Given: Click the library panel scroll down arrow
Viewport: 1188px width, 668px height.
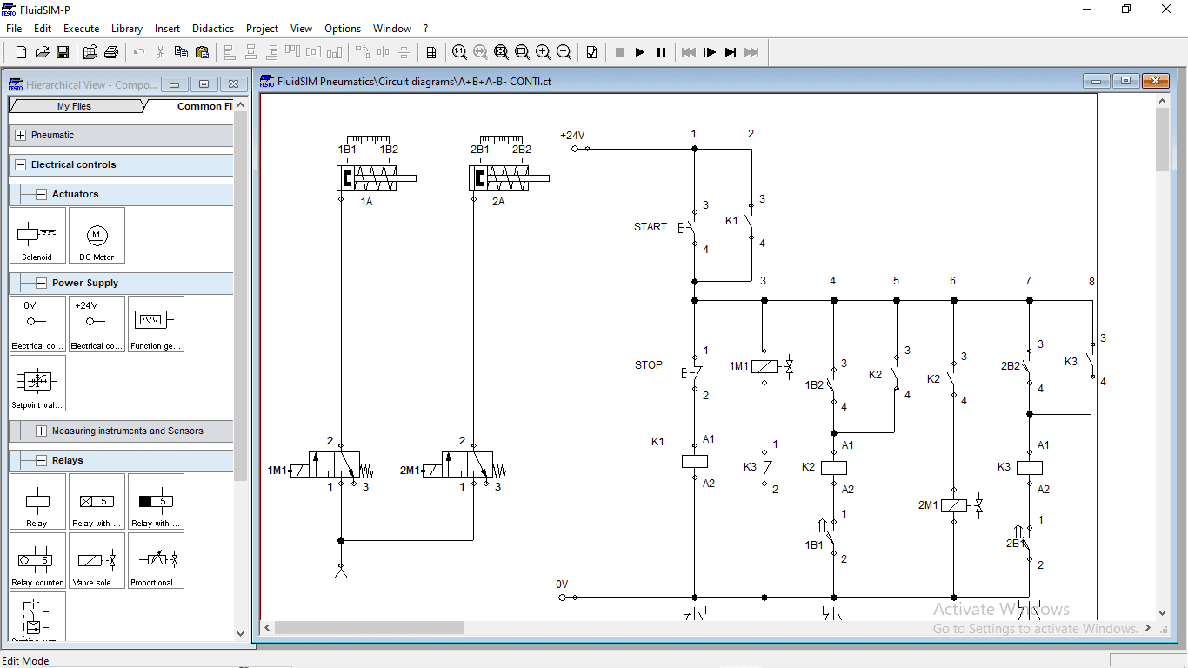Looking at the screenshot, I should 241,634.
